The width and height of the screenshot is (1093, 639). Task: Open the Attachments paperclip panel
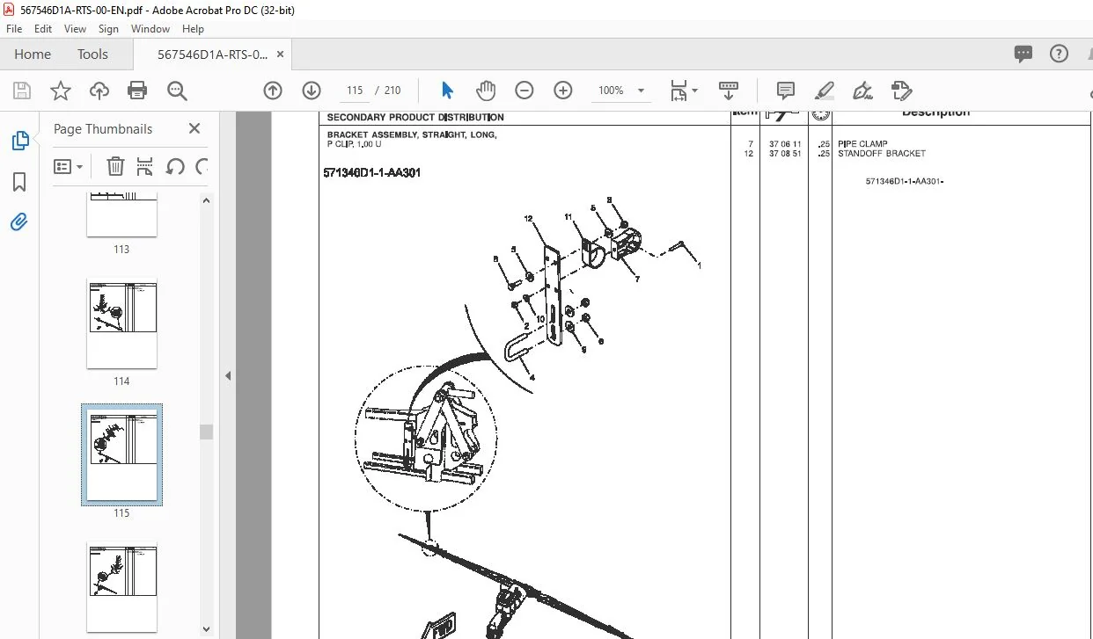click(19, 221)
